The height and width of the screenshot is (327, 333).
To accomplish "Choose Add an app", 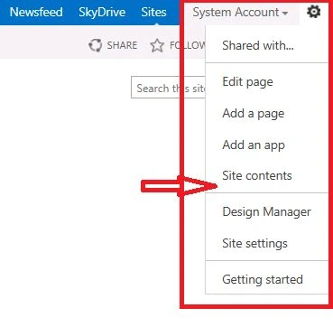I will point(266,145).
